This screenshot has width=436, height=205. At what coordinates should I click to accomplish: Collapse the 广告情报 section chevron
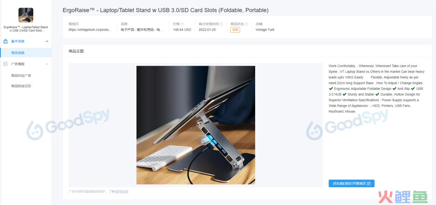[x=47, y=64]
